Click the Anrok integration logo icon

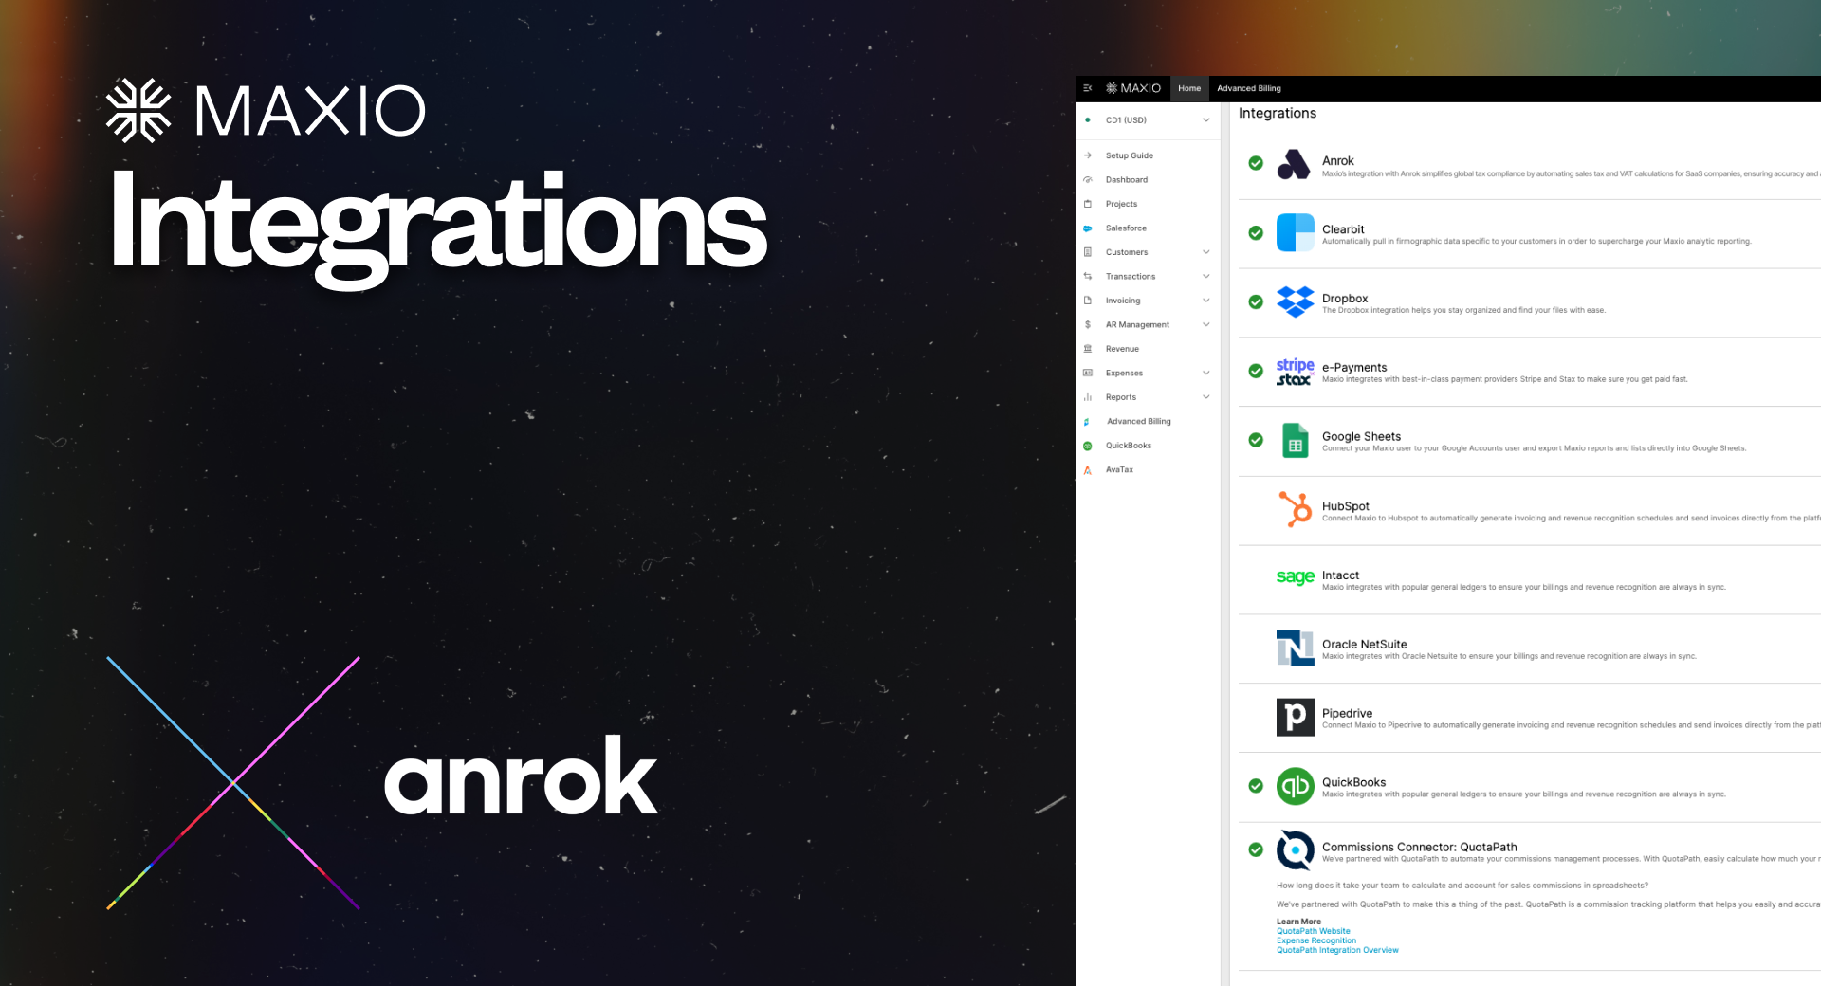1294,165
